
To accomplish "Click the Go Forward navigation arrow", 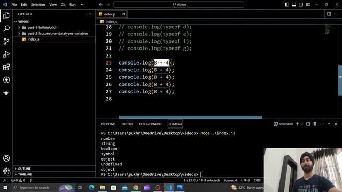I will coord(108,5).
